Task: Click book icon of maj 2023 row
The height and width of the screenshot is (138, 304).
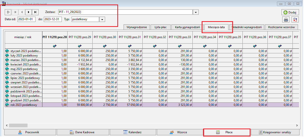Action: (x=7, y=69)
